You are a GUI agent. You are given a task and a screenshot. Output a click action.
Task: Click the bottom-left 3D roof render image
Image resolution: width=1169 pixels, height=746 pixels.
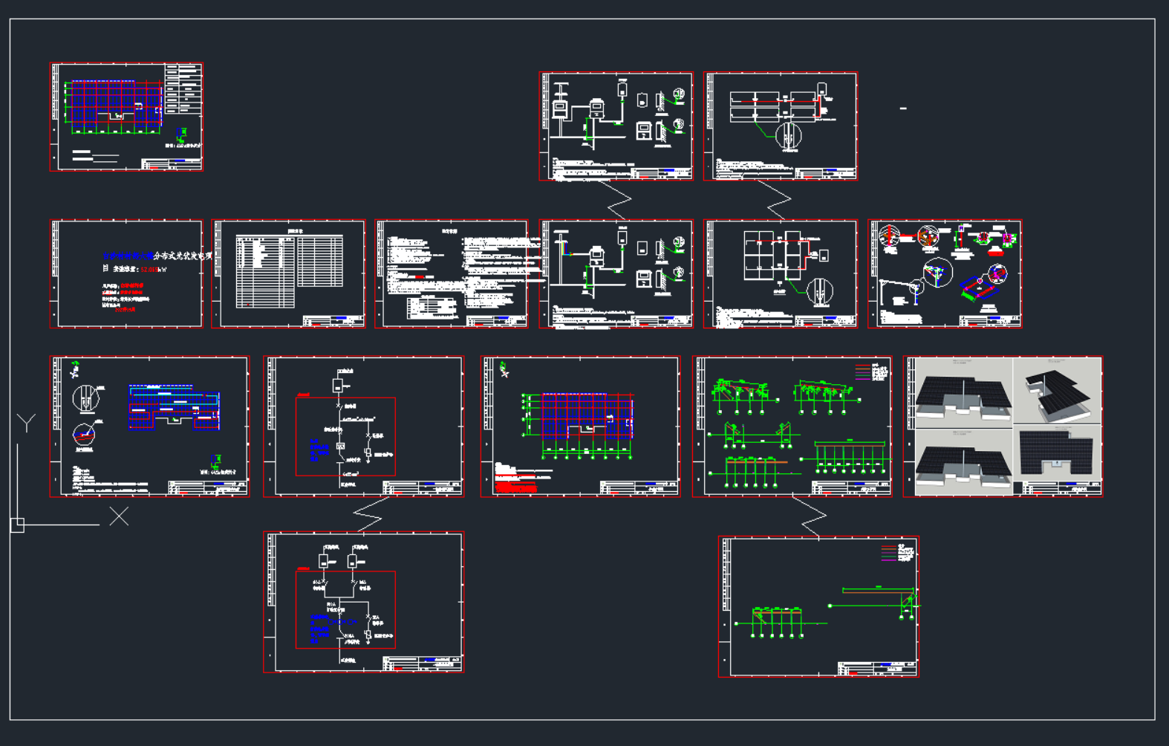pyautogui.click(x=964, y=461)
